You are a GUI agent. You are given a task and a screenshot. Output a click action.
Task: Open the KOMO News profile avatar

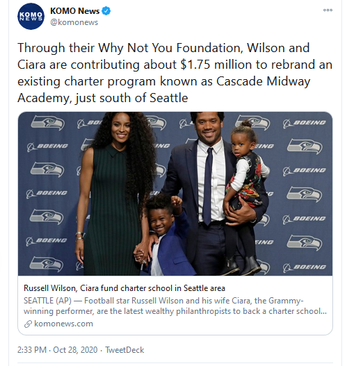31,17
